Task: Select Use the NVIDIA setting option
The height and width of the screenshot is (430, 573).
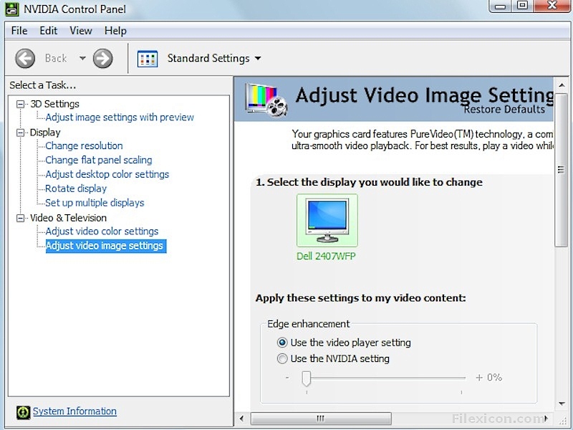Action: tap(283, 358)
